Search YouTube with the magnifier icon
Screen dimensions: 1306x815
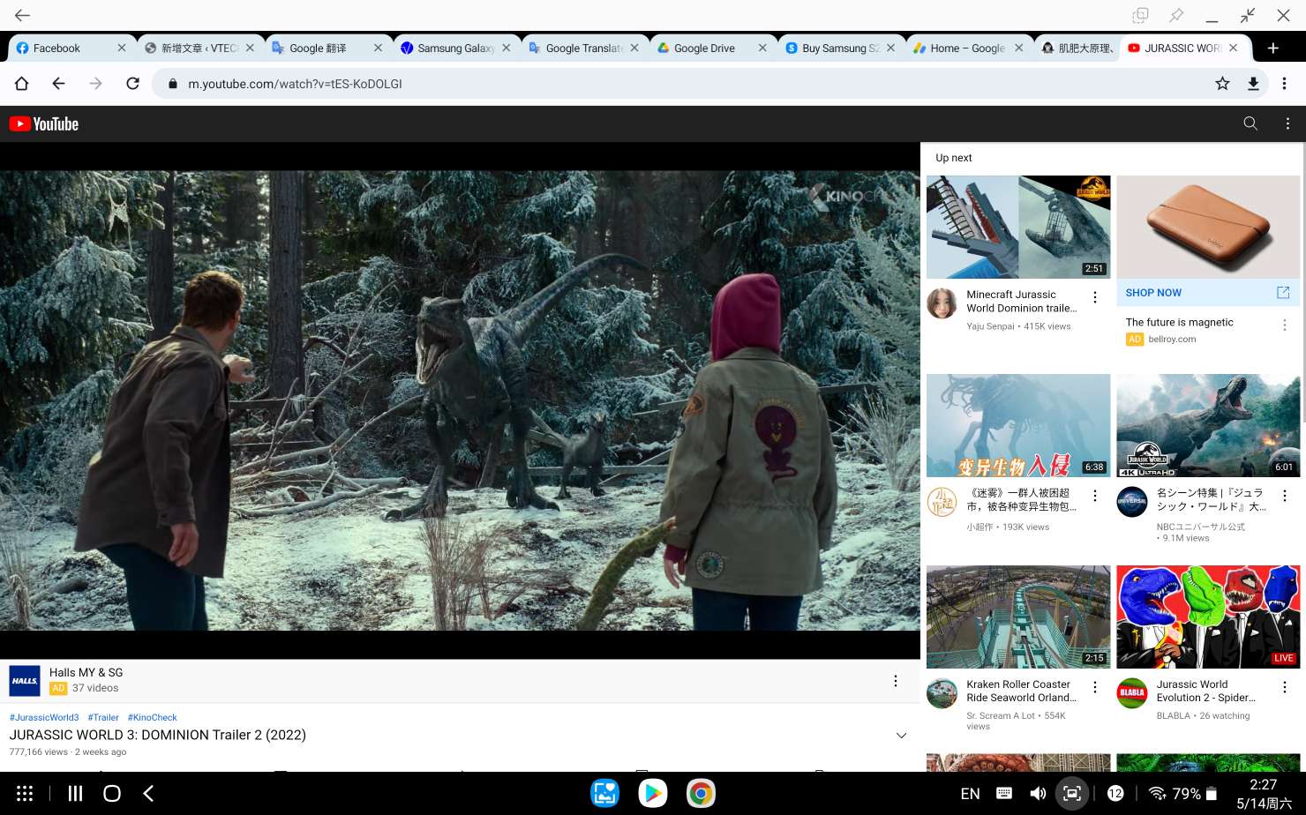1250,124
